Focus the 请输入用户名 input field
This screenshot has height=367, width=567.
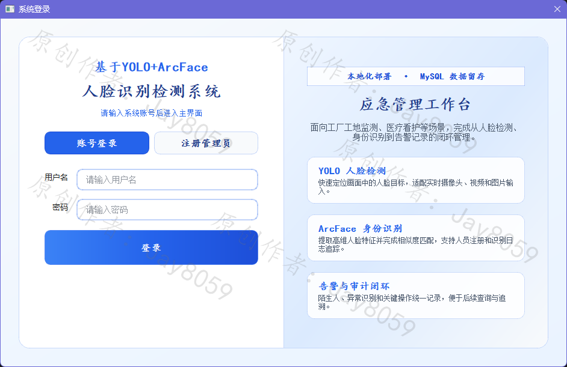(x=167, y=180)
